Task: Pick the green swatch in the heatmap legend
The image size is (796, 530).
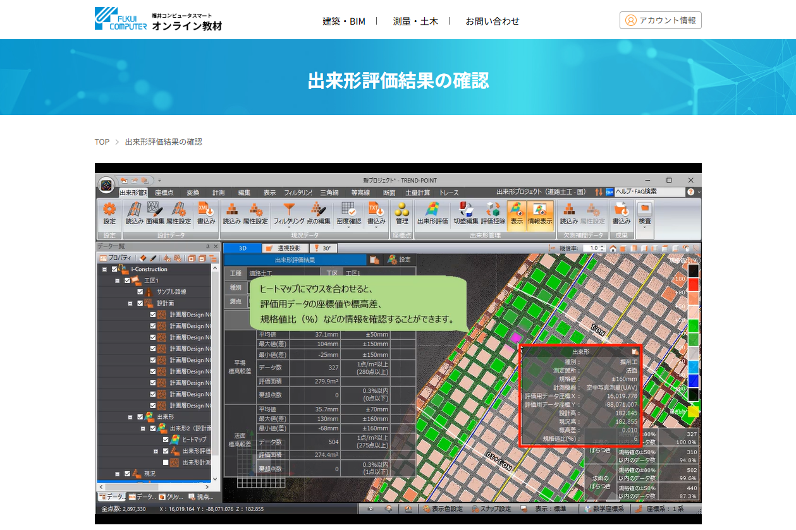Action: (692, 325)
